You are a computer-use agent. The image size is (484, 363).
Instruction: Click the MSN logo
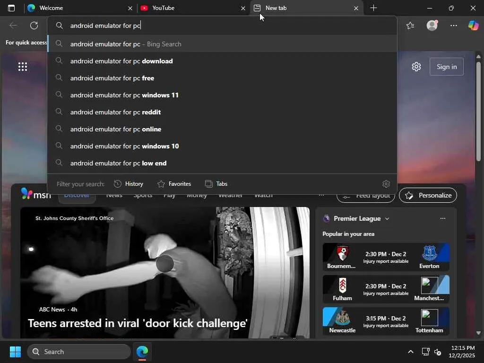pos(36,194)
